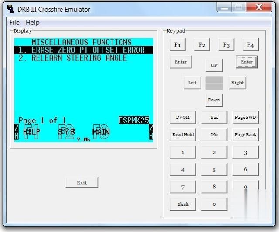Click the F3 keypad button
The width and height of the screenshot is (279, 232).
pos(226,45)
